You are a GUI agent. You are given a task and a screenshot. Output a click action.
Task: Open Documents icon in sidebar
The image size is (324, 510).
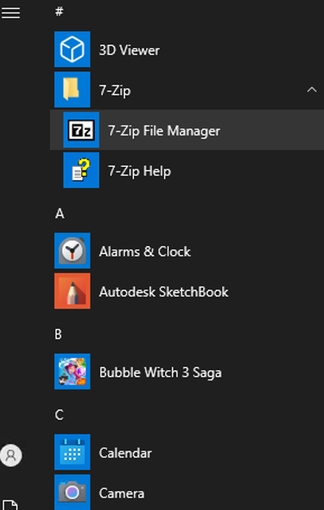[x=10, y=505]
